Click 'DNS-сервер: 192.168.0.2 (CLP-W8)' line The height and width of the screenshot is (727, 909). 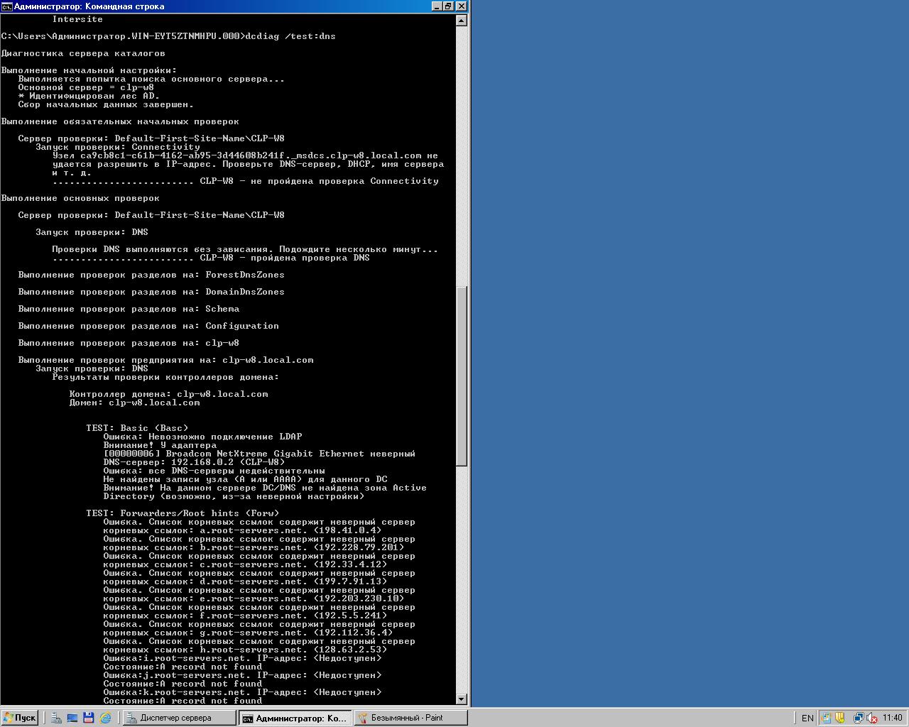pos(194,462)
